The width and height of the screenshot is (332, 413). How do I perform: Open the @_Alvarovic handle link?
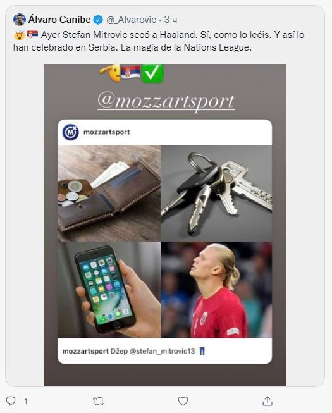point(132,20)
